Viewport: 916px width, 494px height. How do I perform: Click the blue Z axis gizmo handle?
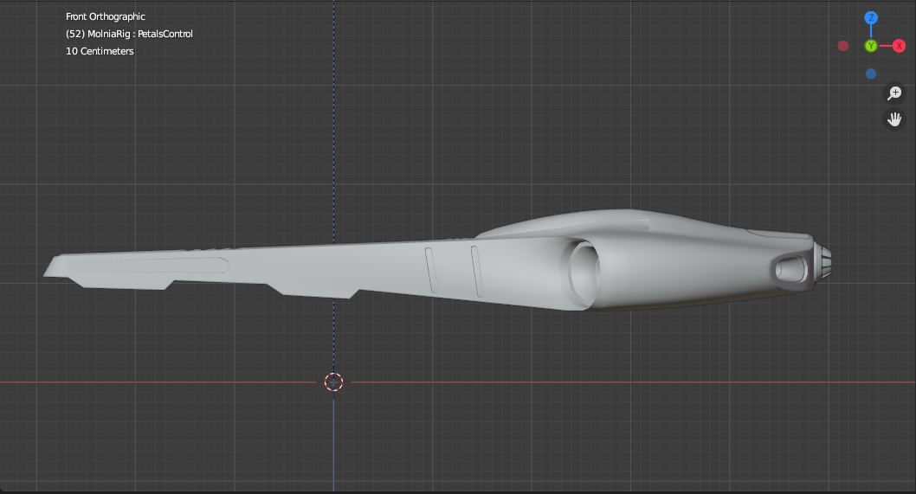point(871,17)
